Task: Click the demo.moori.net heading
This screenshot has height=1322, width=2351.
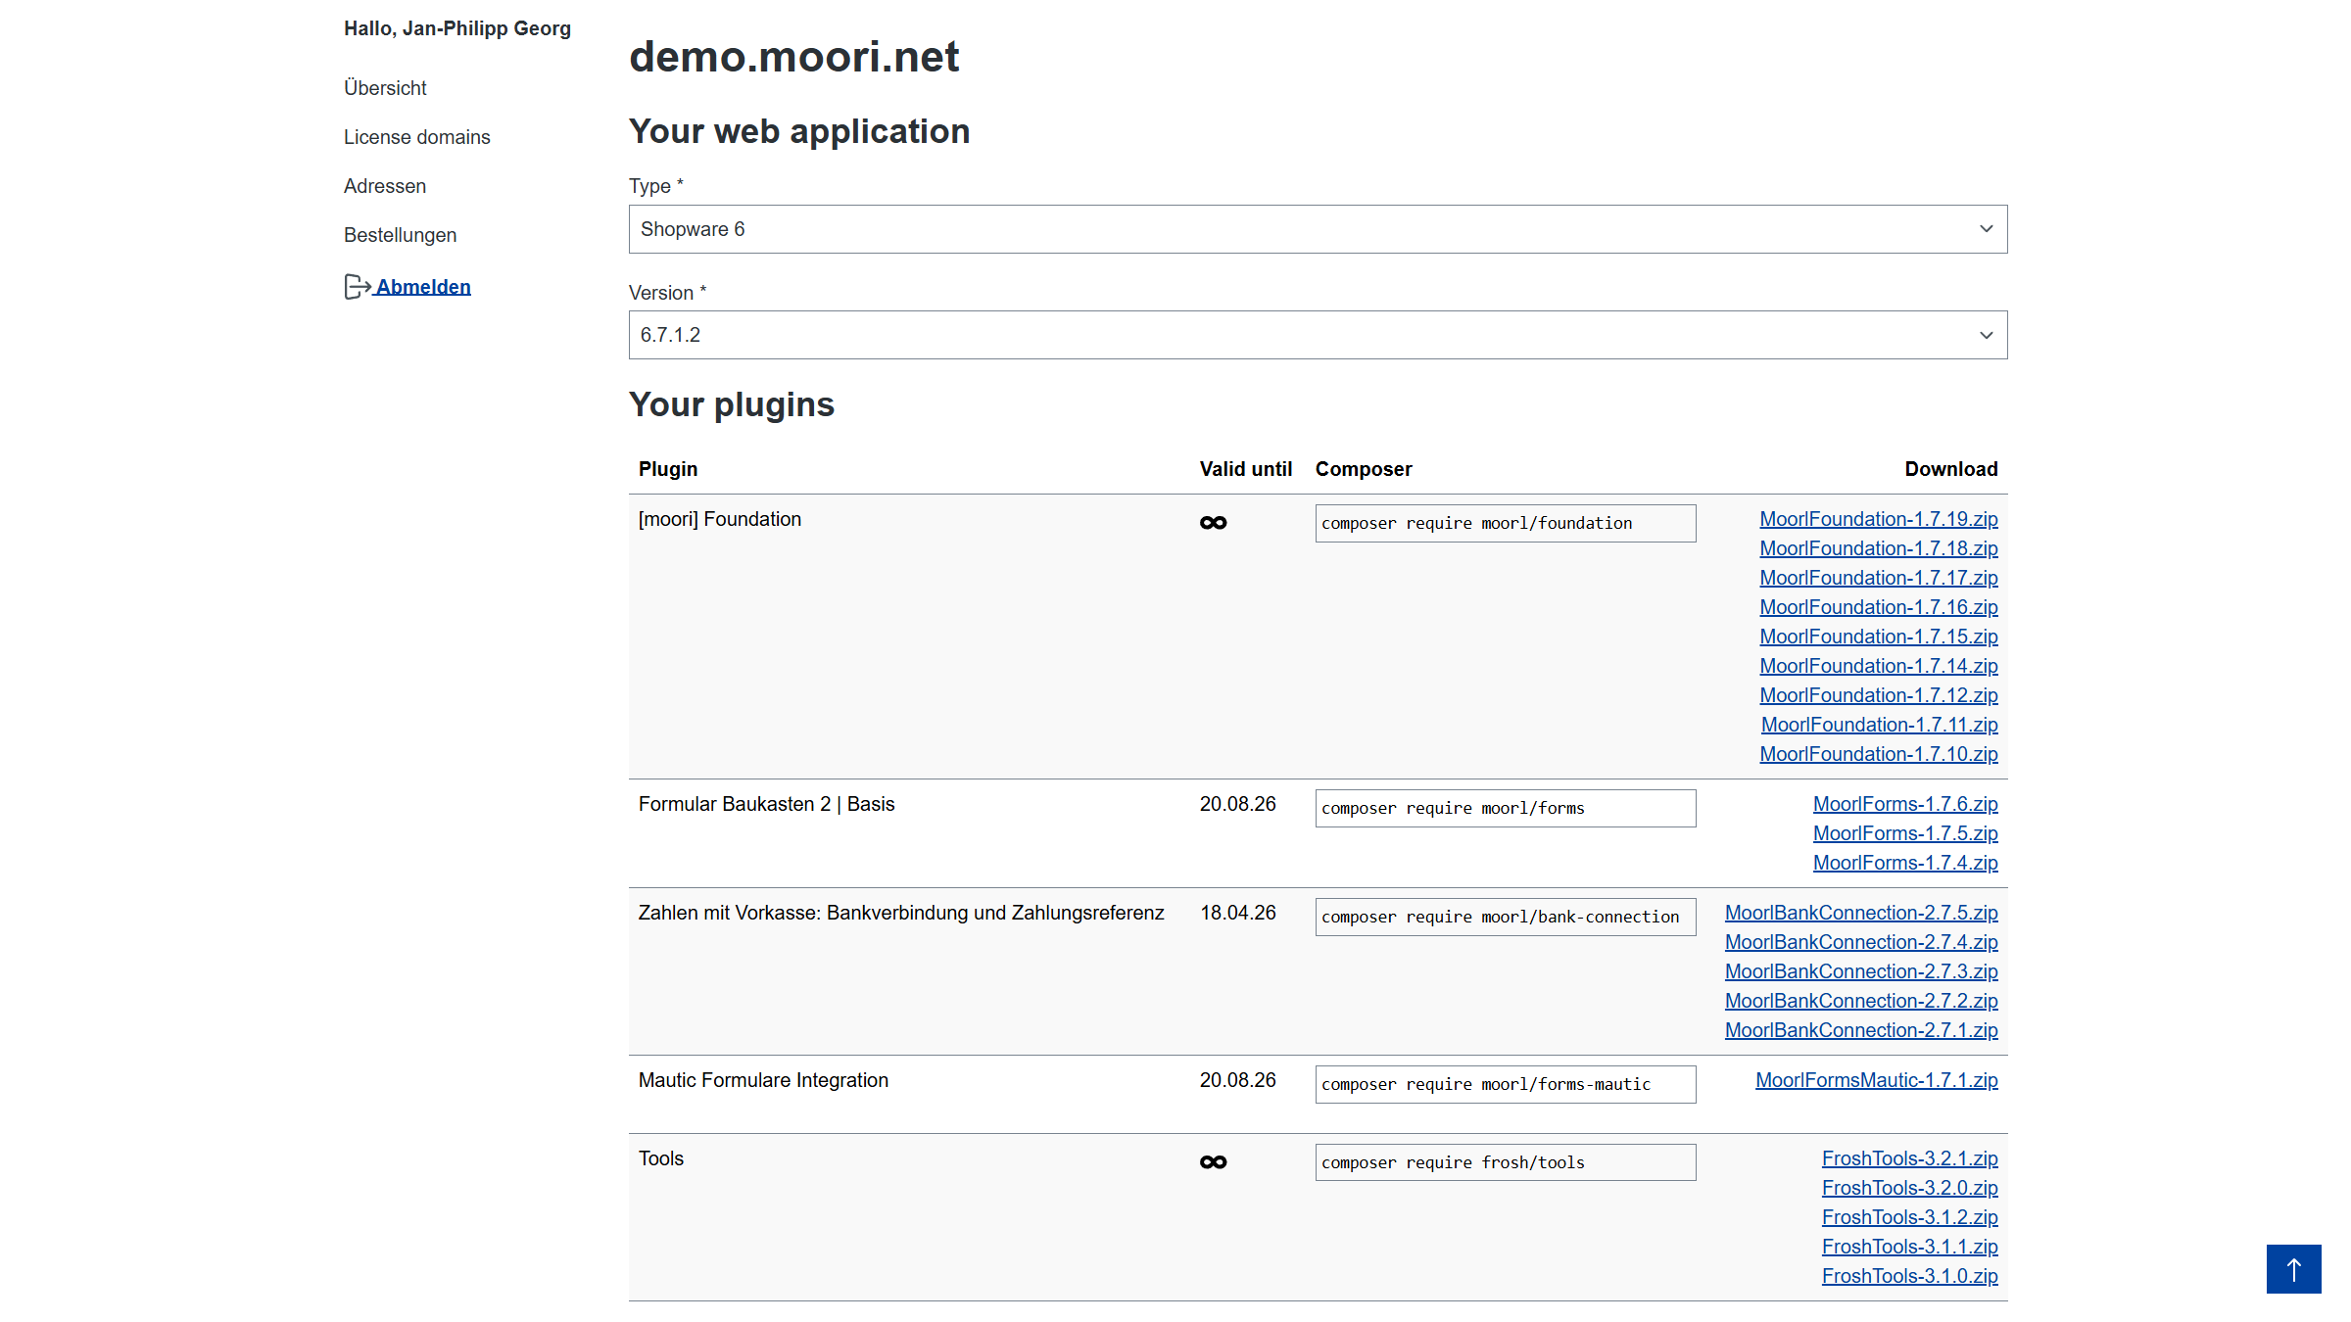Action: (794, 57)
